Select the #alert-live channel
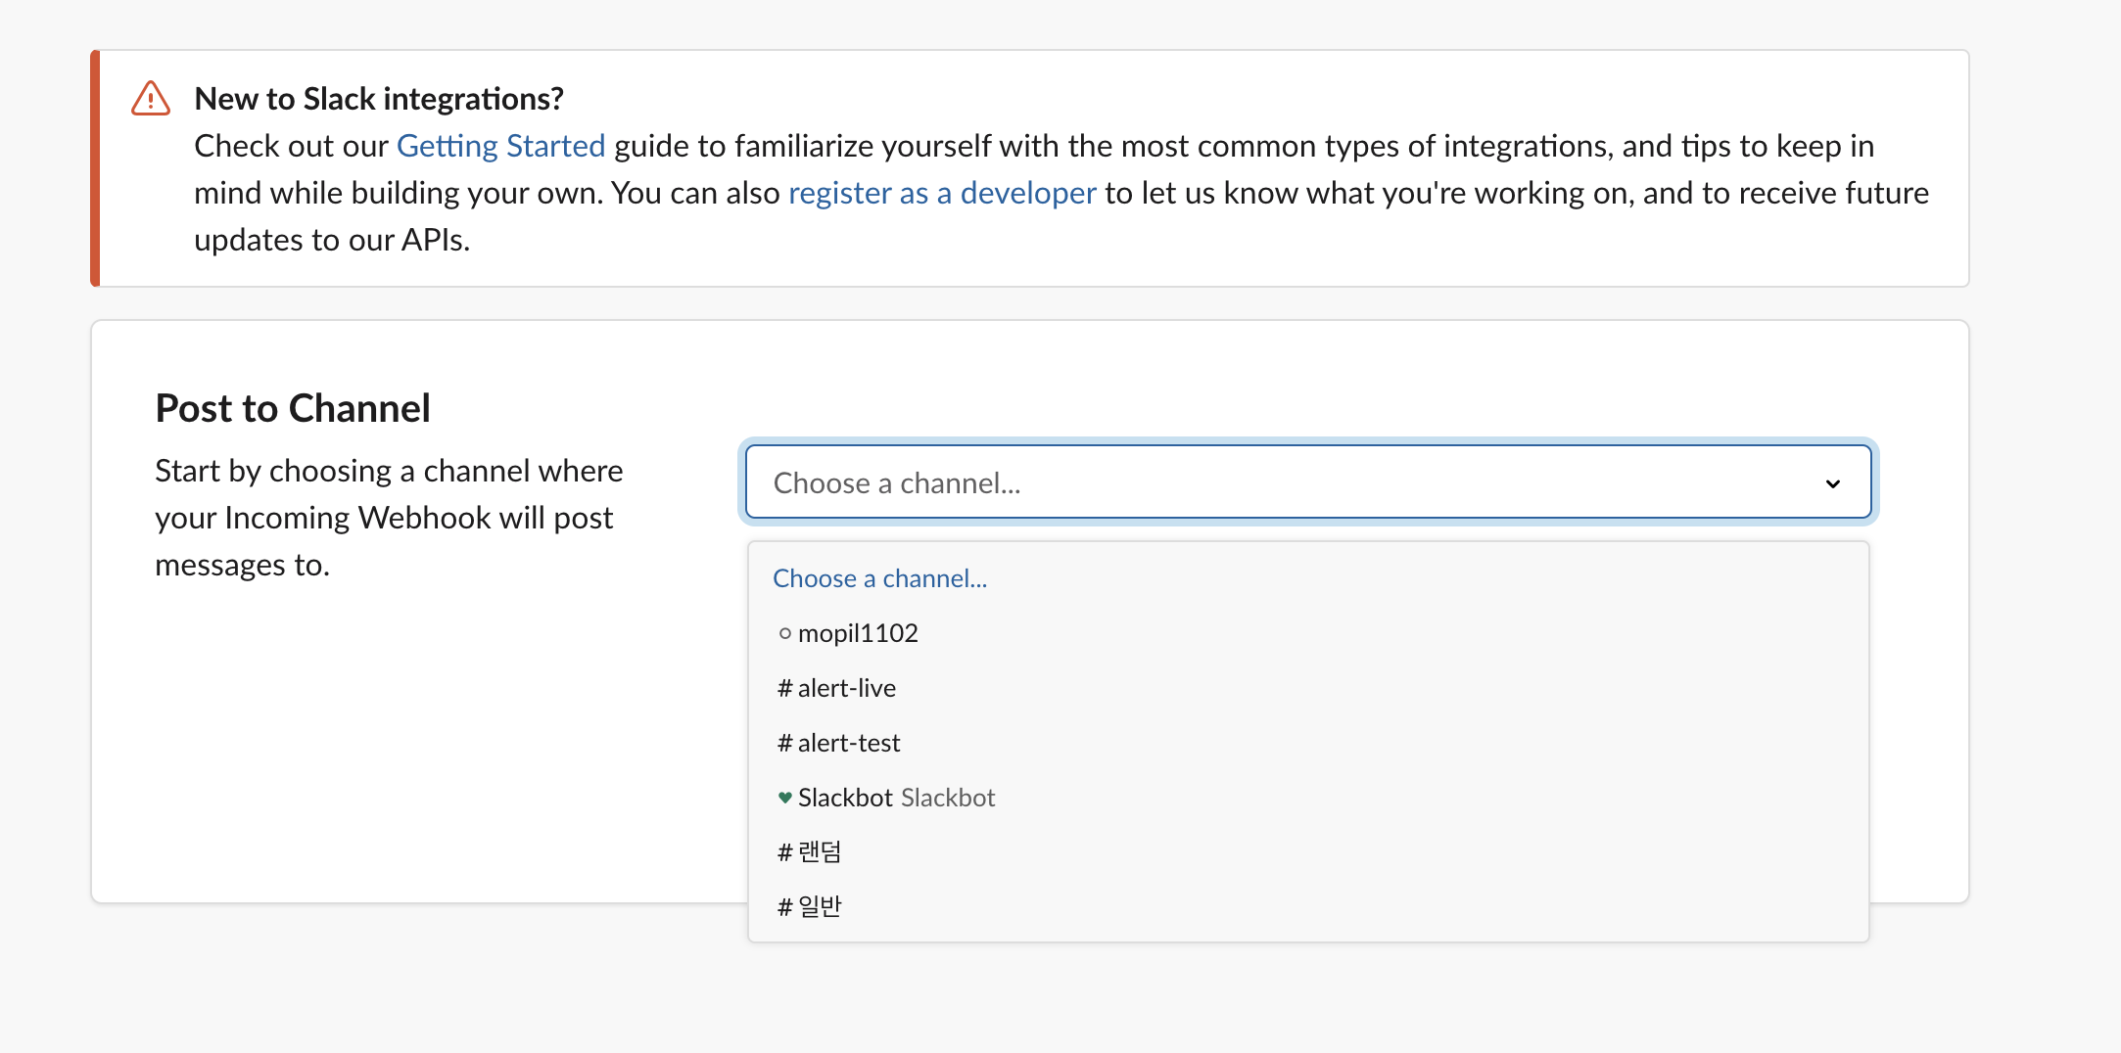Viewport: 2121px width, 1053px height. [1308, 688]
